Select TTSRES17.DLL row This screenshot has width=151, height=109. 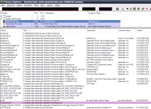tap(75, 81)
